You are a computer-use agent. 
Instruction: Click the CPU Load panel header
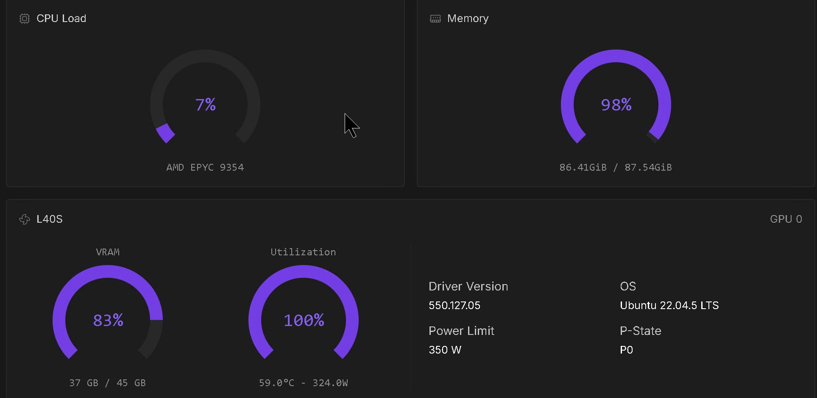pyautogui.click(x=61, y=19)
